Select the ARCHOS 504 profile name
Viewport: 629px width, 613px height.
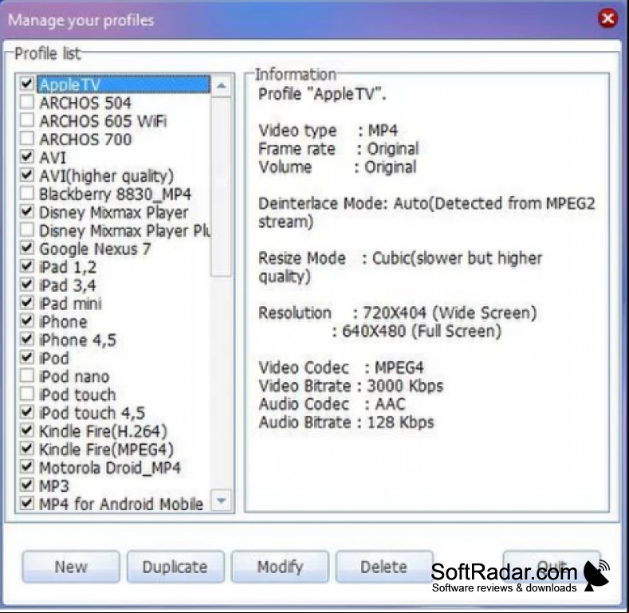(x=85, y=103)
